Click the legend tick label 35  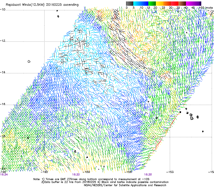(x=178, y=8)
